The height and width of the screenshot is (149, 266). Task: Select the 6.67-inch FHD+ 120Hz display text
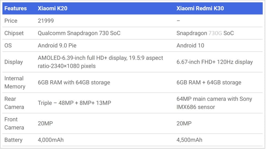pos(214,62)
